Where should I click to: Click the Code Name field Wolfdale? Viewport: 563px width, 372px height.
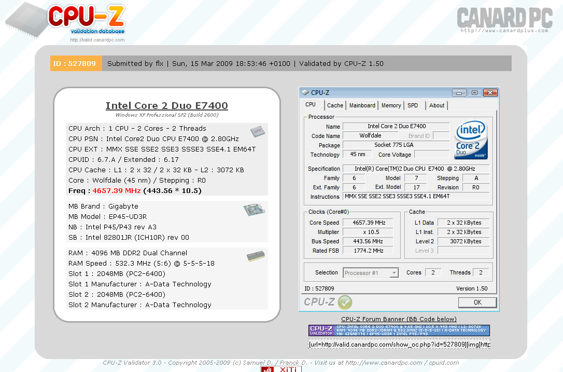pyautogui.click(x=370, y=135)
